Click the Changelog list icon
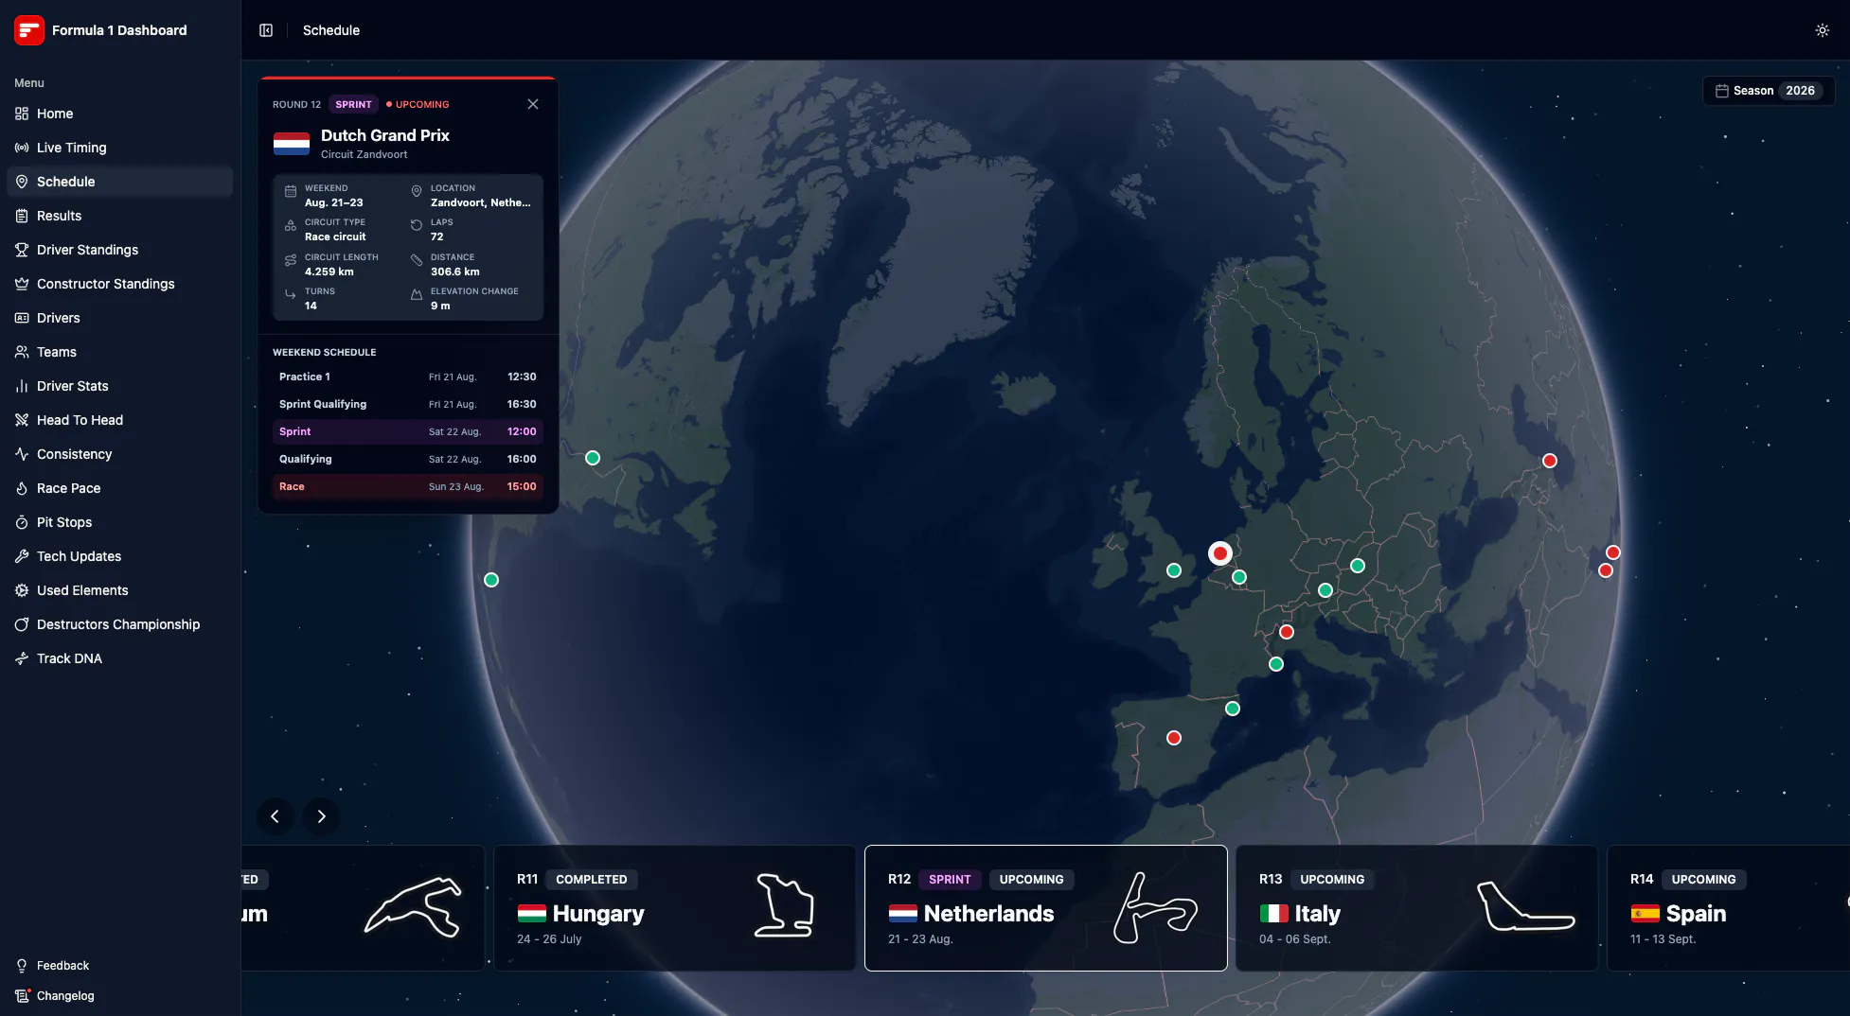Viewport: 1850px width, 1016px height. point(22,996)
